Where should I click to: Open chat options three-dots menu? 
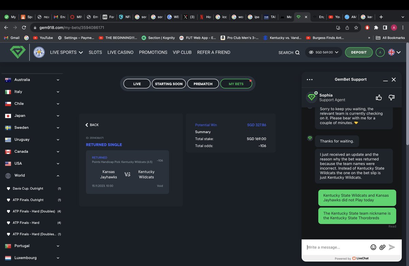tap(309, 79)
